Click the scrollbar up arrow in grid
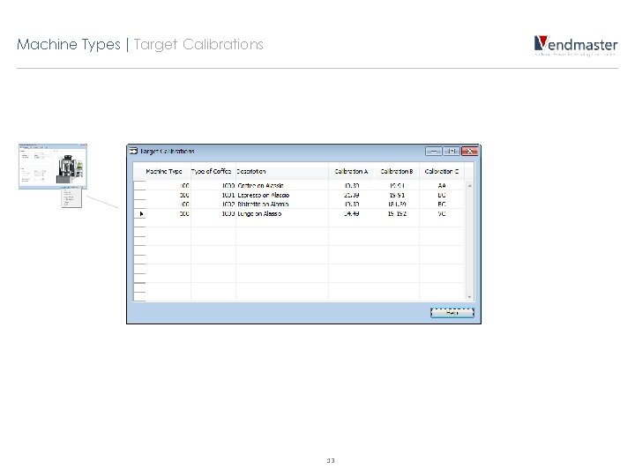Image resolution: width=635 pixels, height=476 pixels. click(x=469, y=186)
